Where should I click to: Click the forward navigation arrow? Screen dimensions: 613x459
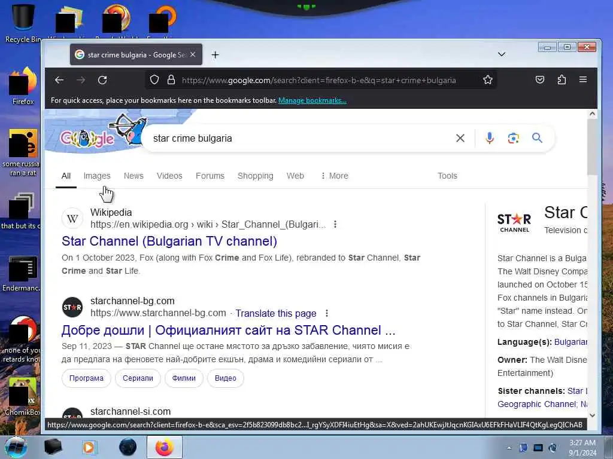tap(81, 80)
